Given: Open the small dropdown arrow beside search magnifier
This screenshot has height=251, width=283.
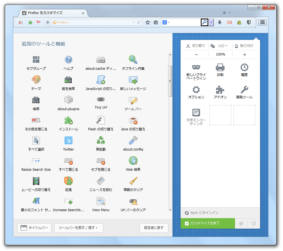Looking at the screenshot, I should coord(211,22).
